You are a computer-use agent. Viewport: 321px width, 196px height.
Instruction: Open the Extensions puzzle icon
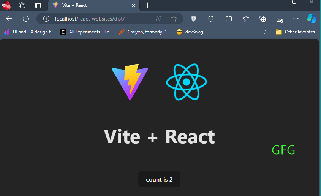pyautogui.click(x=210, y=19)
